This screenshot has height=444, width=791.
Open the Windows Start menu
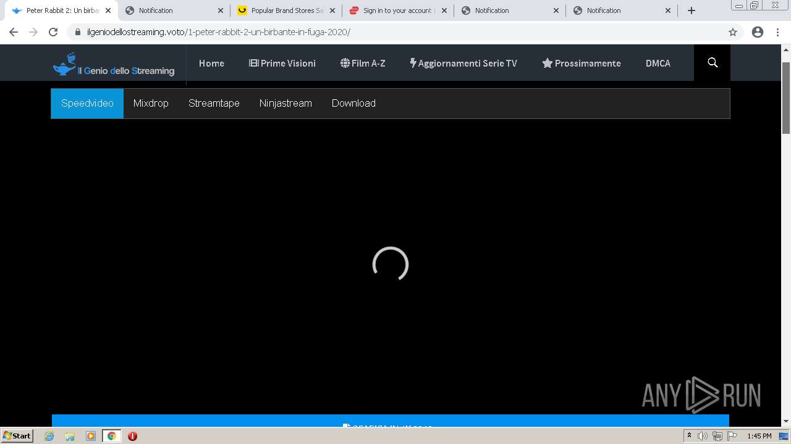click(17, 436)
